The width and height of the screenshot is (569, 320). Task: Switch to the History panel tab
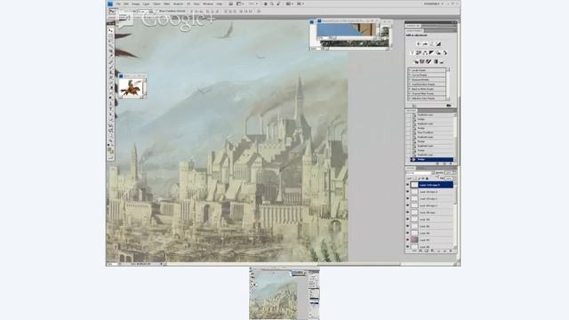(x=411, y=110)
